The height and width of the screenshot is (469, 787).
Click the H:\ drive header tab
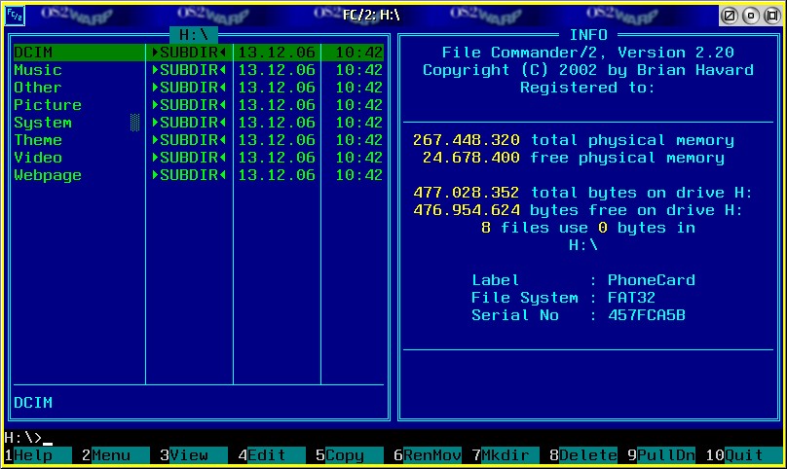click(194, 35)
